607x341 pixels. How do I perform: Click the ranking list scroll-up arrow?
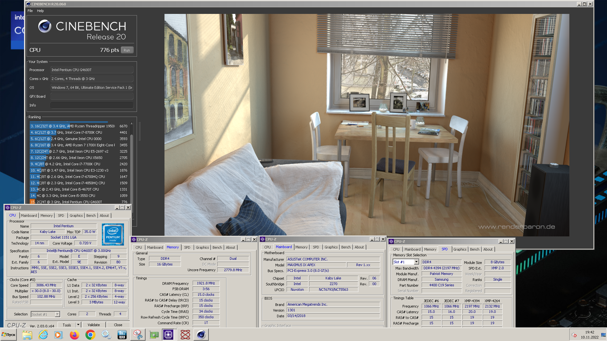coord(132,124)
